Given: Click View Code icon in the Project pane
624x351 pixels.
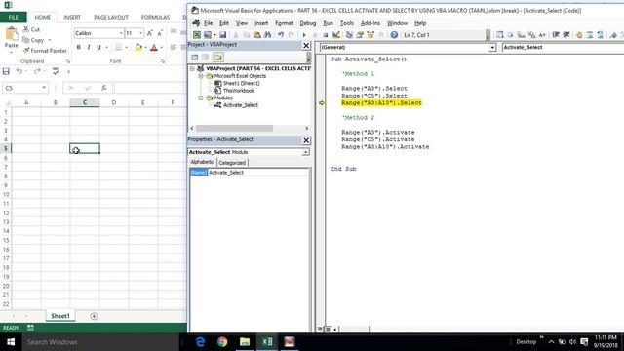Looking at the screenshot, I should [x=195, y=58].
